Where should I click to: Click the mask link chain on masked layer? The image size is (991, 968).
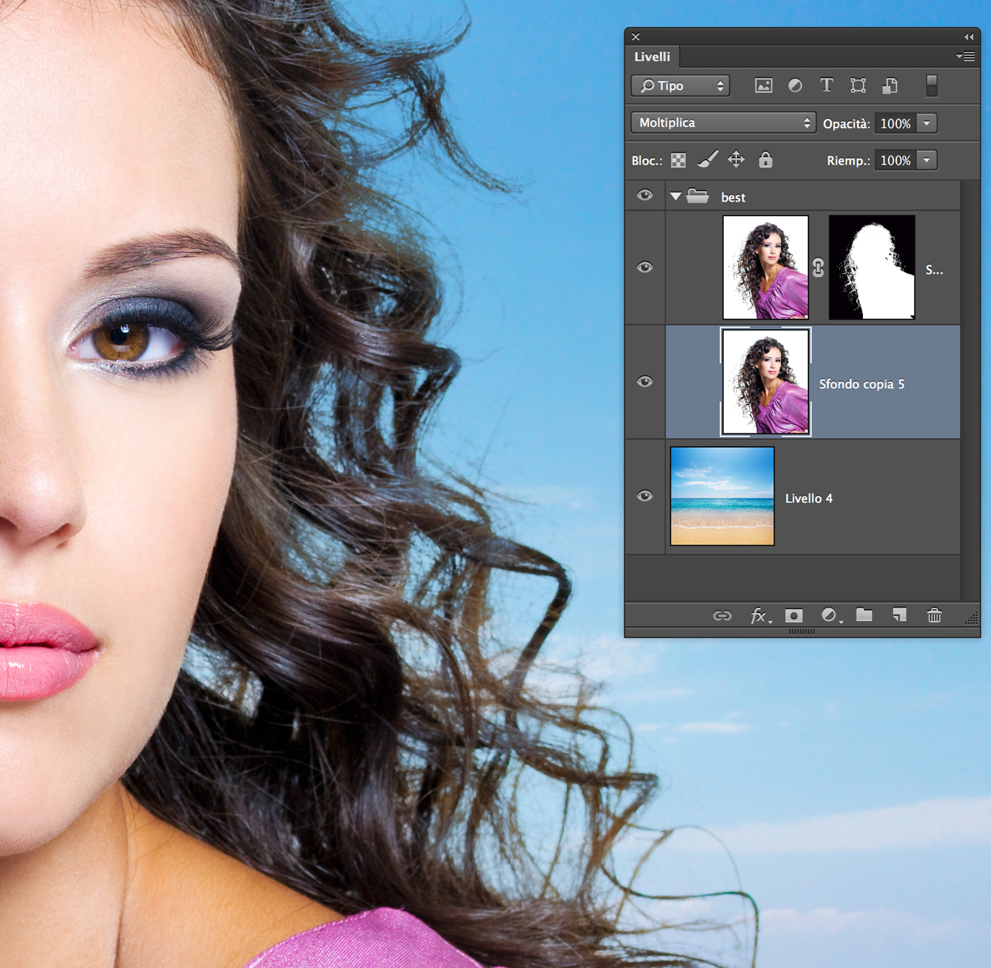[818, 267]
